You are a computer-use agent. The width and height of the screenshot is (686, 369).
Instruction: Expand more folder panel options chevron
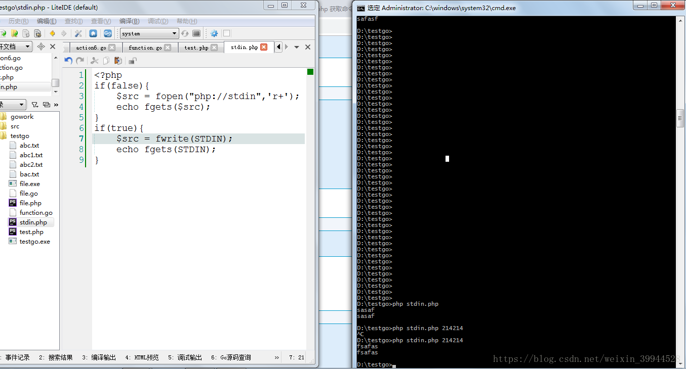coord(56,105)
